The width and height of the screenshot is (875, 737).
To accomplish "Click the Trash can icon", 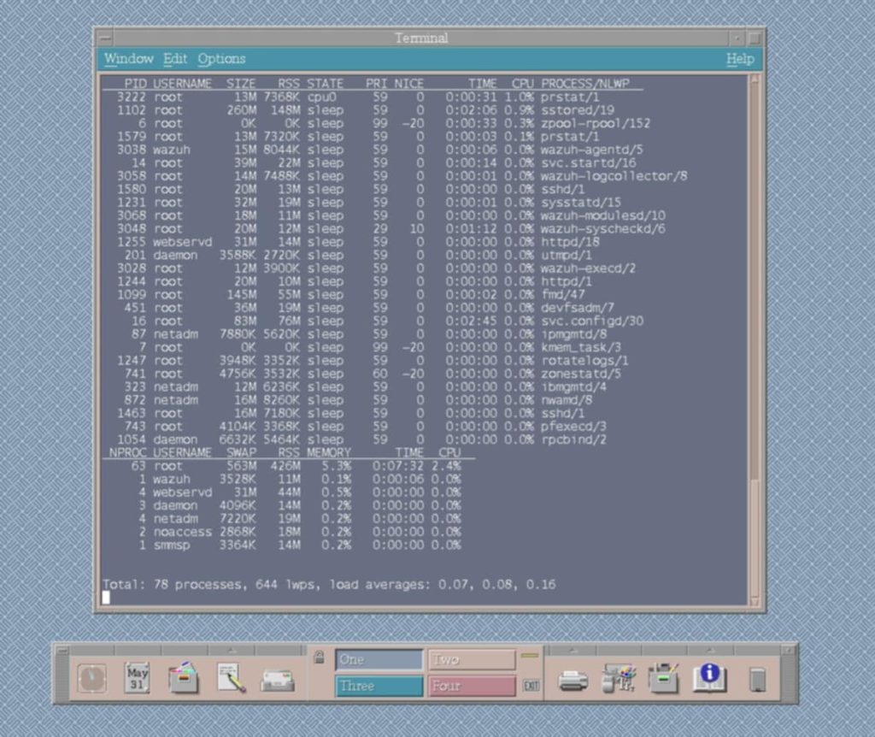I will click(757, 680).
